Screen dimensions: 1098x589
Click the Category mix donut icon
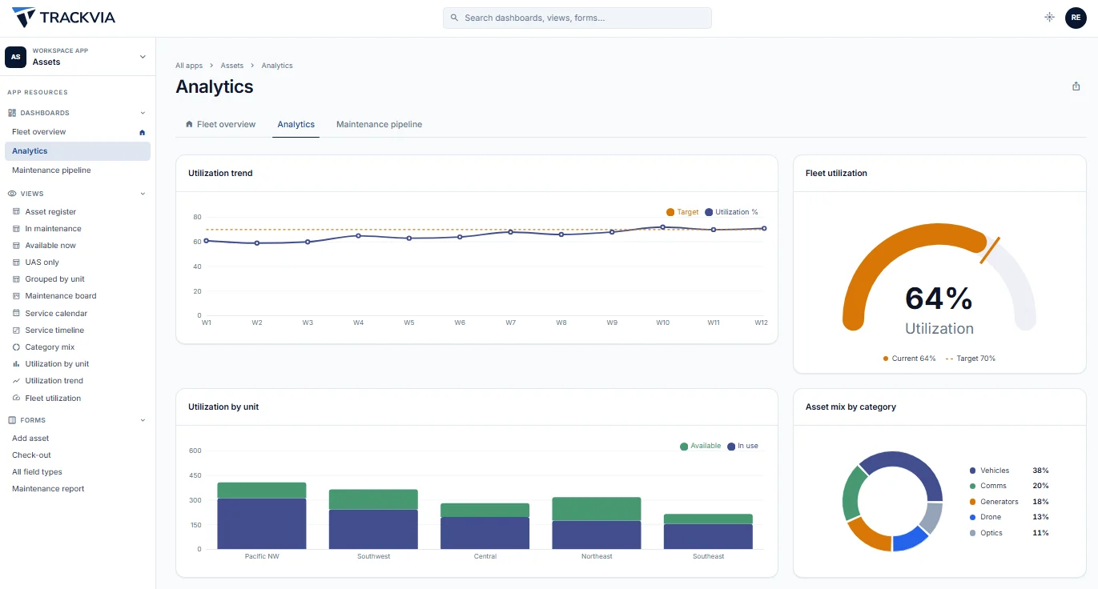pyautogui.click(x=16, y=347)
